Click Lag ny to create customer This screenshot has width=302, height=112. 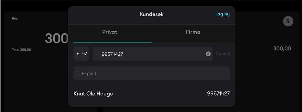point(222,14)
